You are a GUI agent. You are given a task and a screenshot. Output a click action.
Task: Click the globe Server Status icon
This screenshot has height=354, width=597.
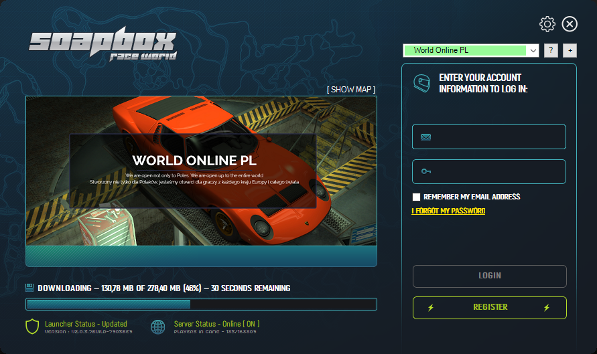(158, 327)
